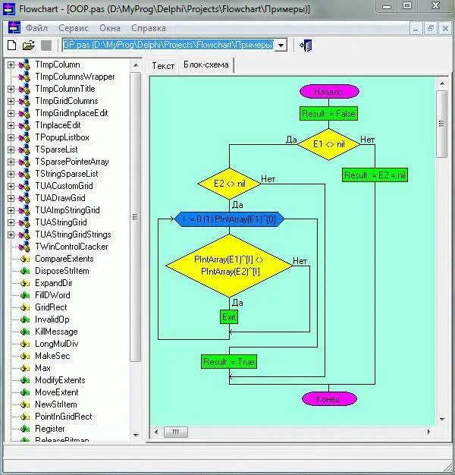Viewport: 455px width, 475px height.
Task: Click the Flowchart application icon in menu bar
Action: pyautogui.click(x=14, y=27)
